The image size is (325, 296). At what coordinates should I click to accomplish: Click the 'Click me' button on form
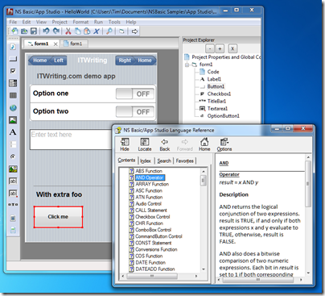[x=58, y=217]
